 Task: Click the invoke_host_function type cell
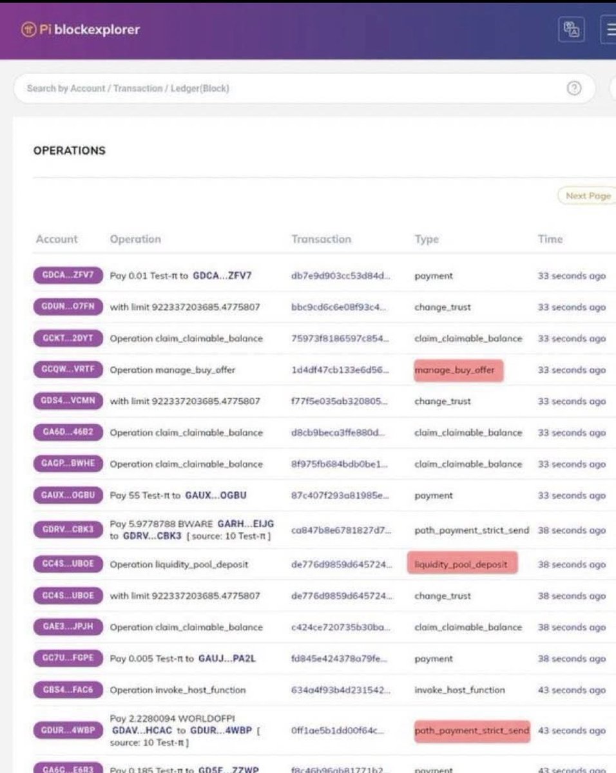click(461, 690)
